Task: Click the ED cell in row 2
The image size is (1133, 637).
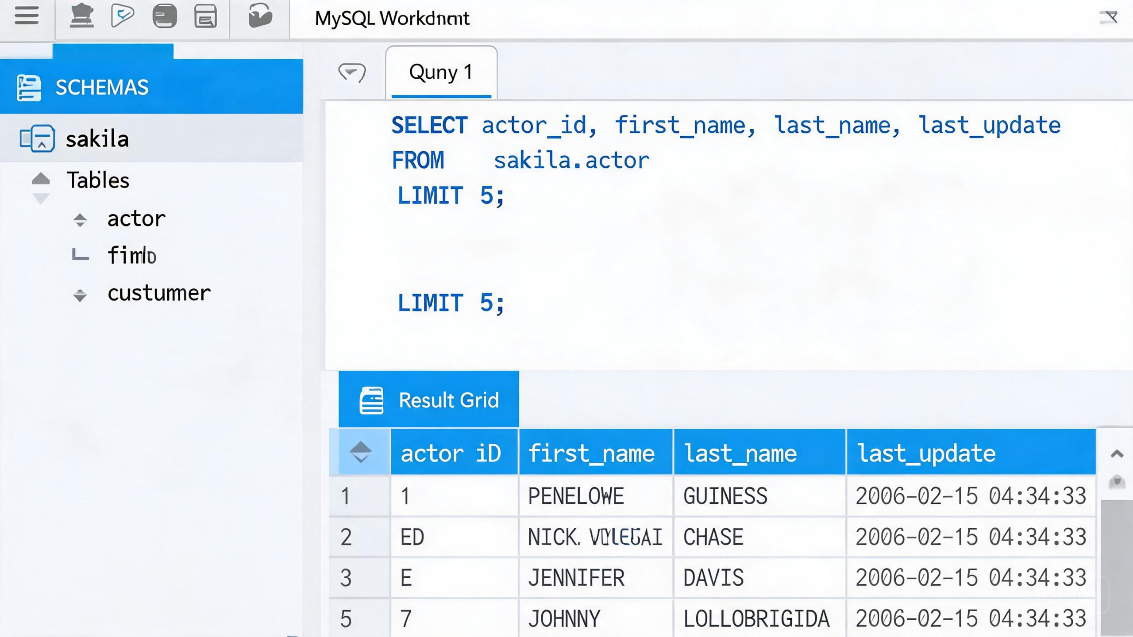Action: pos(454,537)
